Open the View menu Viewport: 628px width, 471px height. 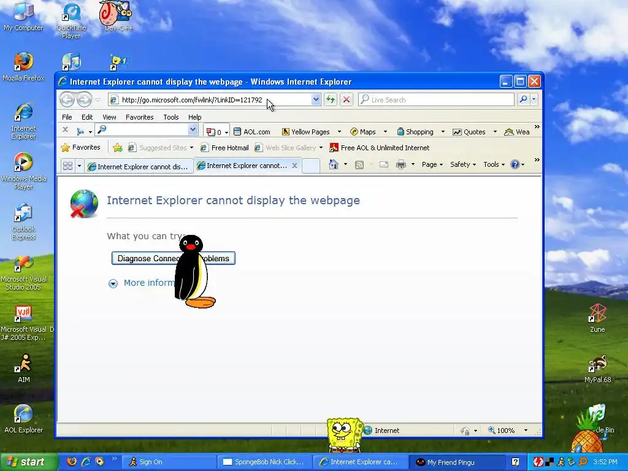click(x=109, y=117)
